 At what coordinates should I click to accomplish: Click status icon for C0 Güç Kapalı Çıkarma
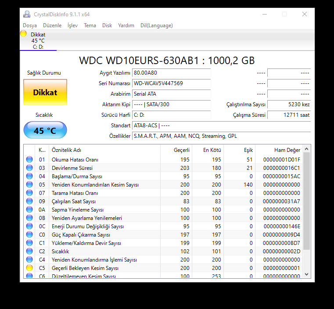pyautogui.click(x=29, y=235)
